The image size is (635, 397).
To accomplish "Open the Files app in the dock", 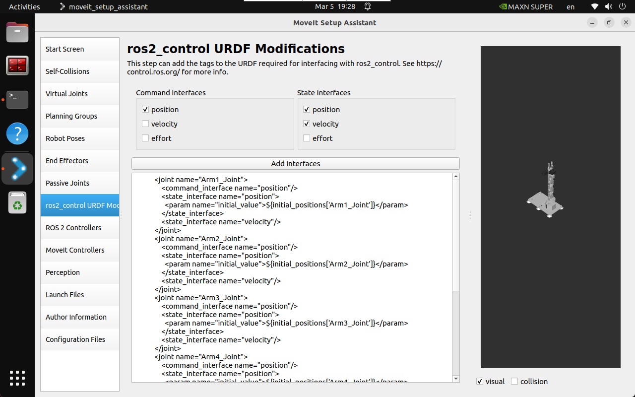I will point(17,32).
